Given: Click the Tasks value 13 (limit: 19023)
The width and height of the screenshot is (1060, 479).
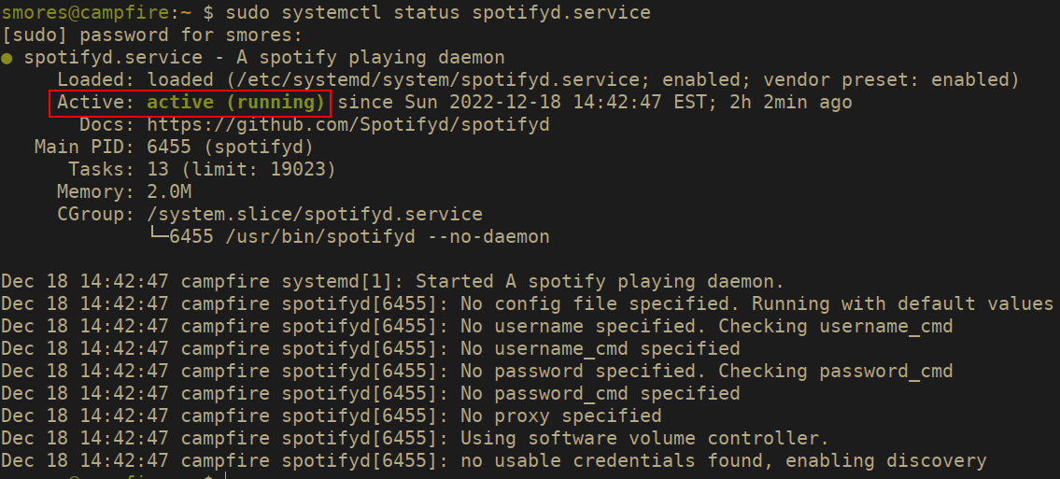Looking at the screenshot, I should [241, 169].
